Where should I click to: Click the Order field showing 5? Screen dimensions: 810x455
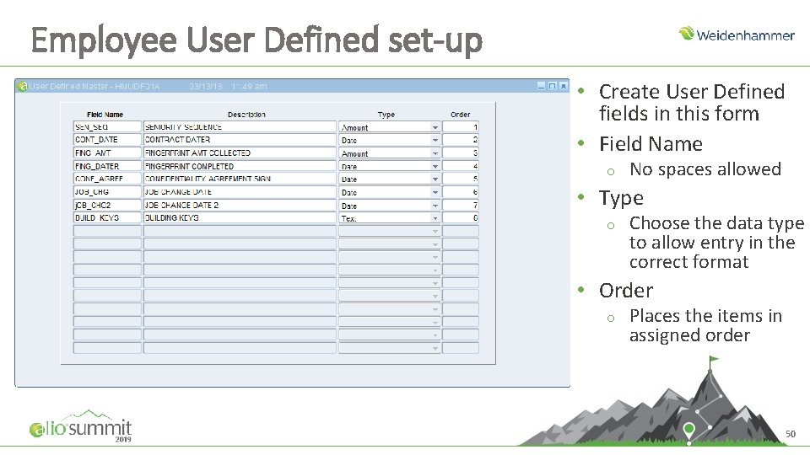[461, 179]
